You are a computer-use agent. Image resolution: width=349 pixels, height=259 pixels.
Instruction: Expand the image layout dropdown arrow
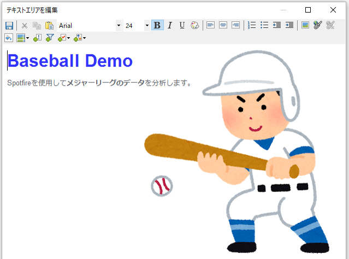coord(28,38)
